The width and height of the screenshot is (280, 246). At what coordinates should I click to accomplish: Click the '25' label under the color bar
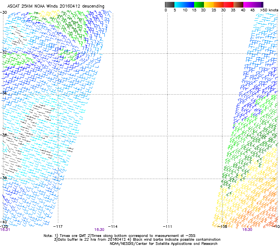[x=214, y=10]
